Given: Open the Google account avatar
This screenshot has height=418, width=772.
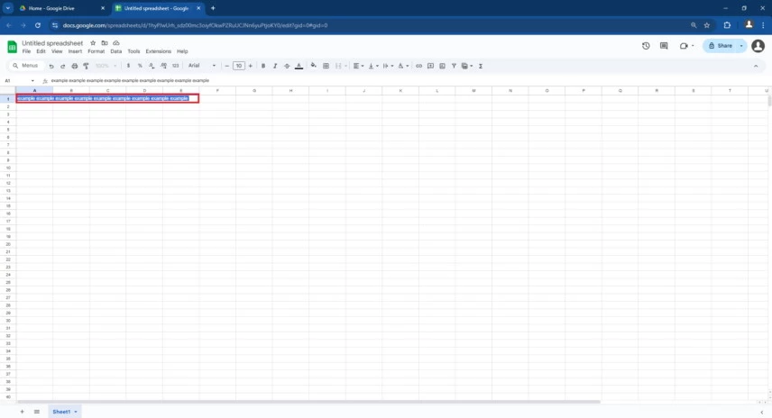Looking at the screenshot, I should click(758, 46).
